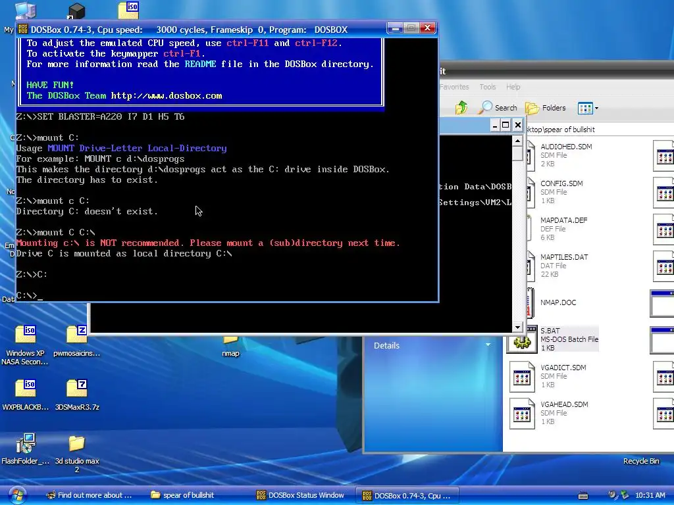Click the S.BAT batch file gear icon
Viewport: 674px width, 505px height.
click(522, 341)
